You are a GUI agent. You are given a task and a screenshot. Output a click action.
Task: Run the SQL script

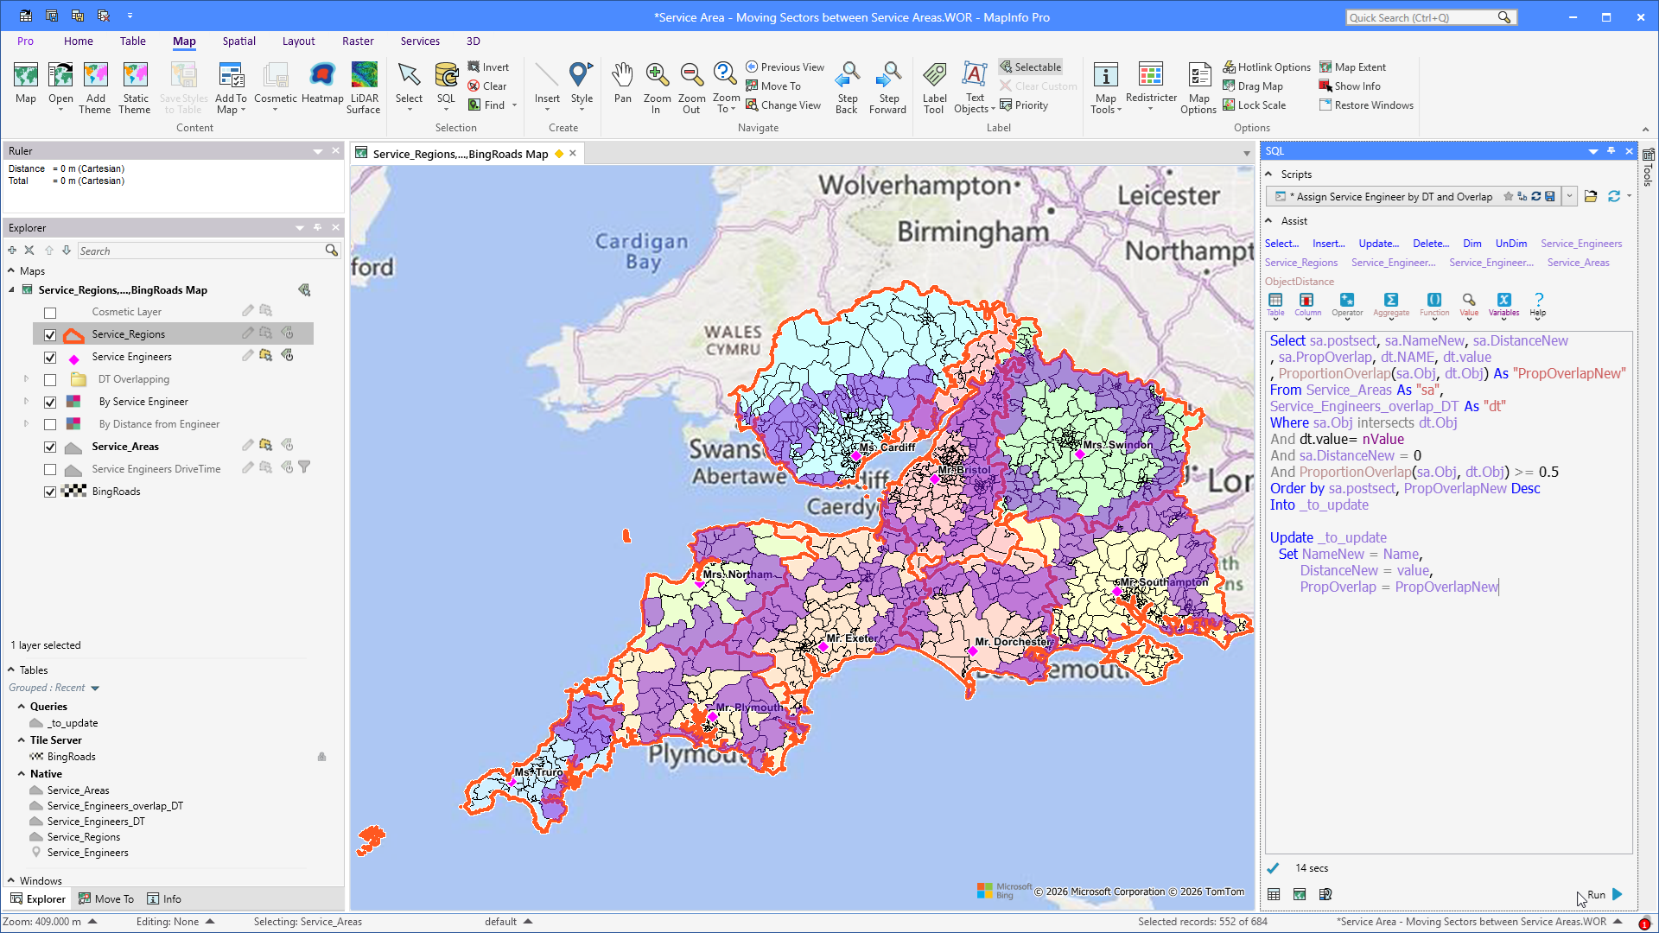[1606, 895]
